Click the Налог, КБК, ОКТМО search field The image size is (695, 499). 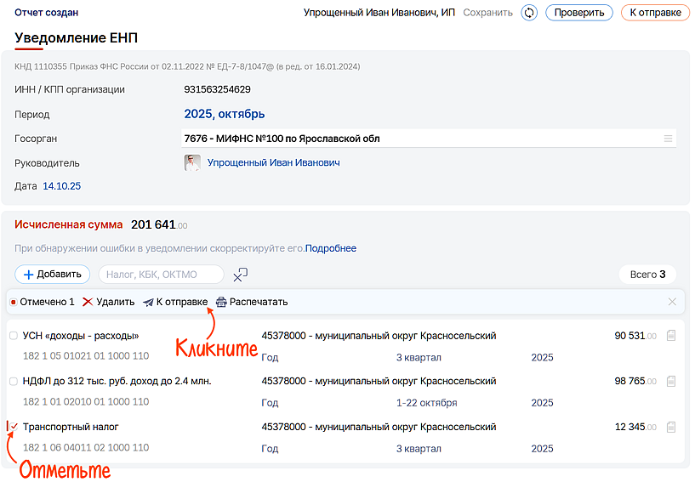[x=161, y=275]
